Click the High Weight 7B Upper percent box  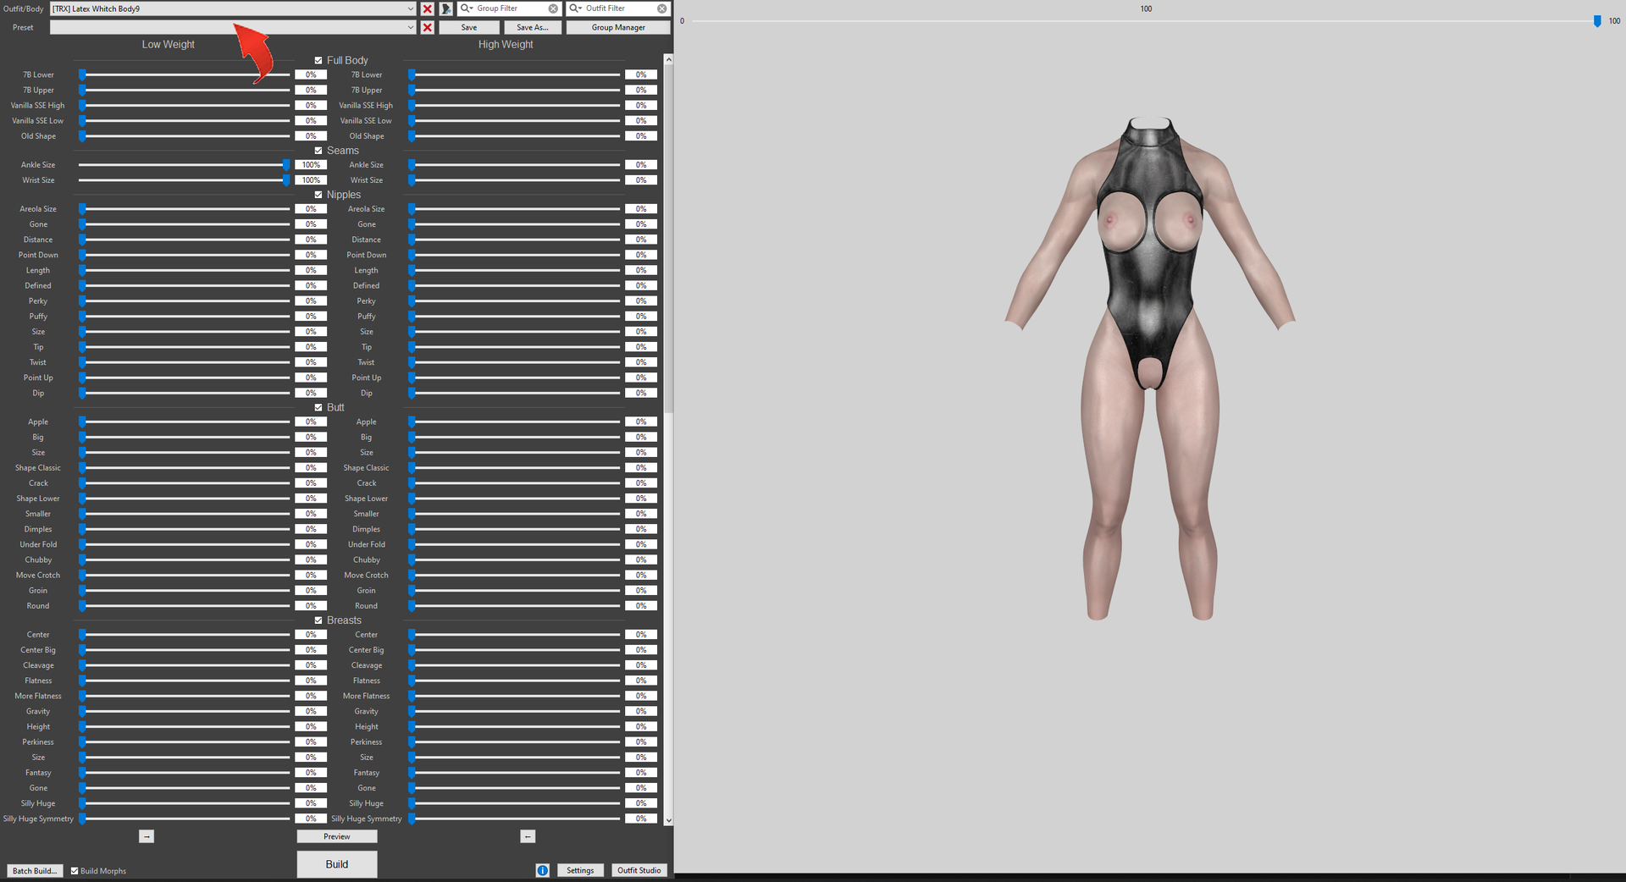[641, 91]
